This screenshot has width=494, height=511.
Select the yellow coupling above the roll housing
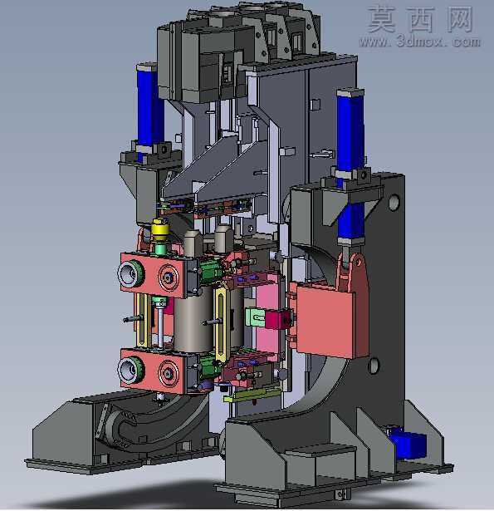(x=160, y=230)
